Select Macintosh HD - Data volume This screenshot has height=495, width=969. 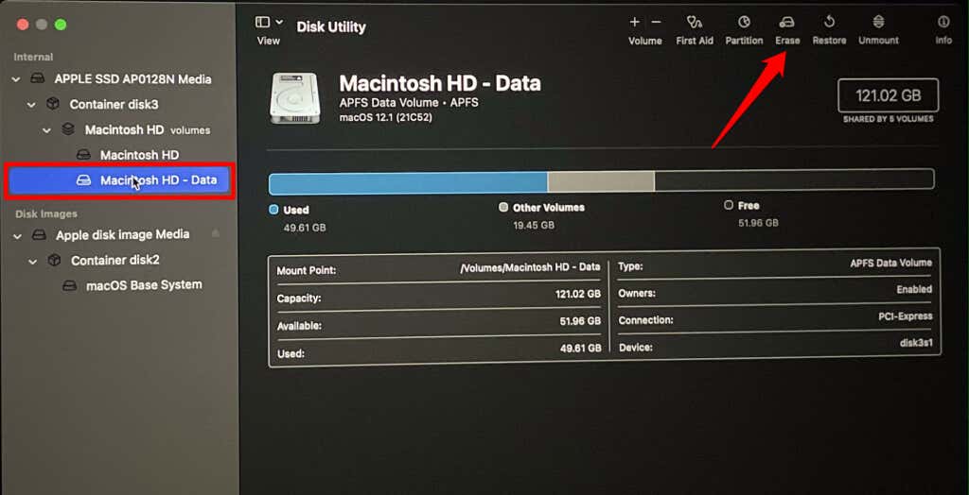coord(120,180)
